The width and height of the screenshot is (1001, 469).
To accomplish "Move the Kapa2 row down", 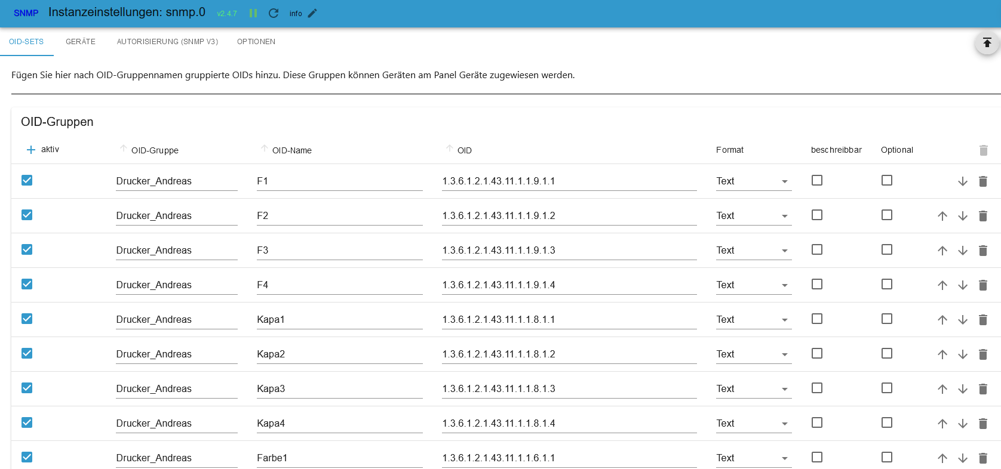I will pyautogui.click(x=963, y=354).
